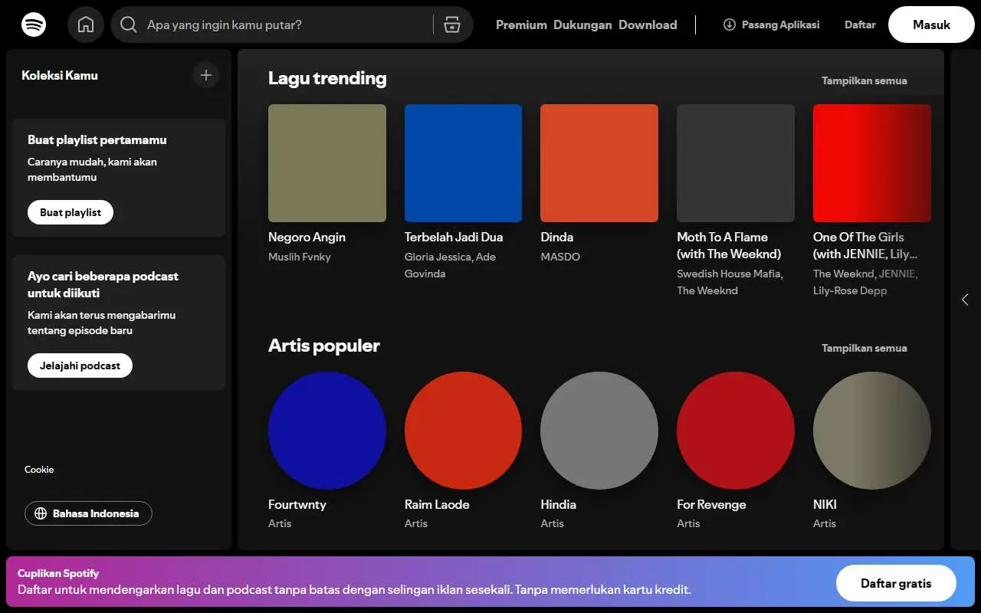
Task: Open the Dukungan menu item
Action: 582,25
